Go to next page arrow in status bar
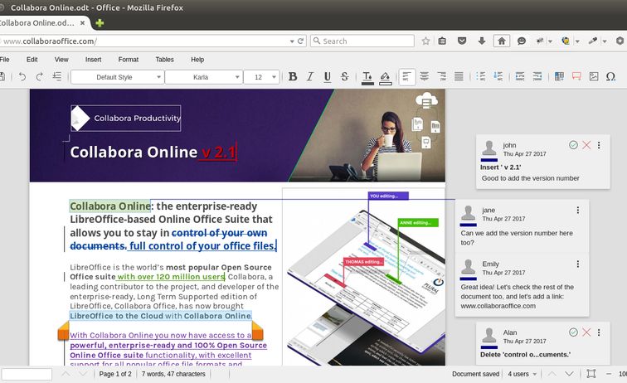The width and height of the screenshot is (627, 383). pyautogui.click(x=569, y=374)
